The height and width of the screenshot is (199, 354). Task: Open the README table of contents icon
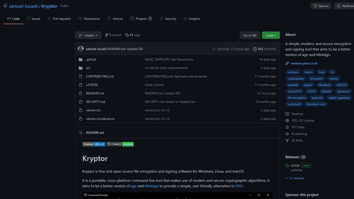pyautogui.click(x=81, y=133)
